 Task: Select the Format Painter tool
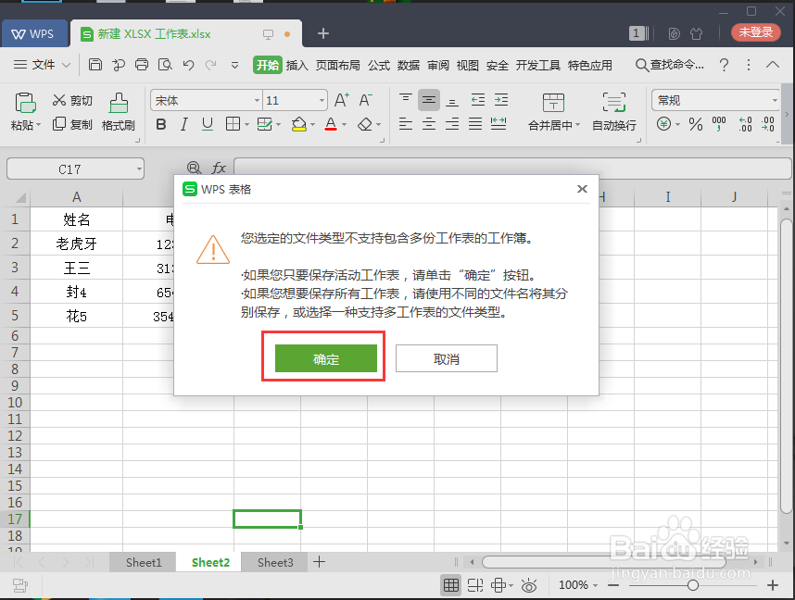pos(119,111)
